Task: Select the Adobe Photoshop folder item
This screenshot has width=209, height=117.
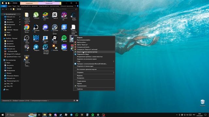Action: click(x=27, y=18)
